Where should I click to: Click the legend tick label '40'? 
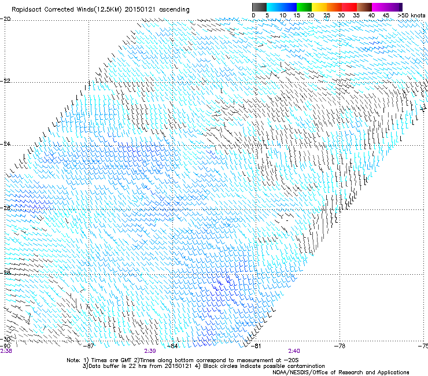pyautogui.click(x=371, y=16)
